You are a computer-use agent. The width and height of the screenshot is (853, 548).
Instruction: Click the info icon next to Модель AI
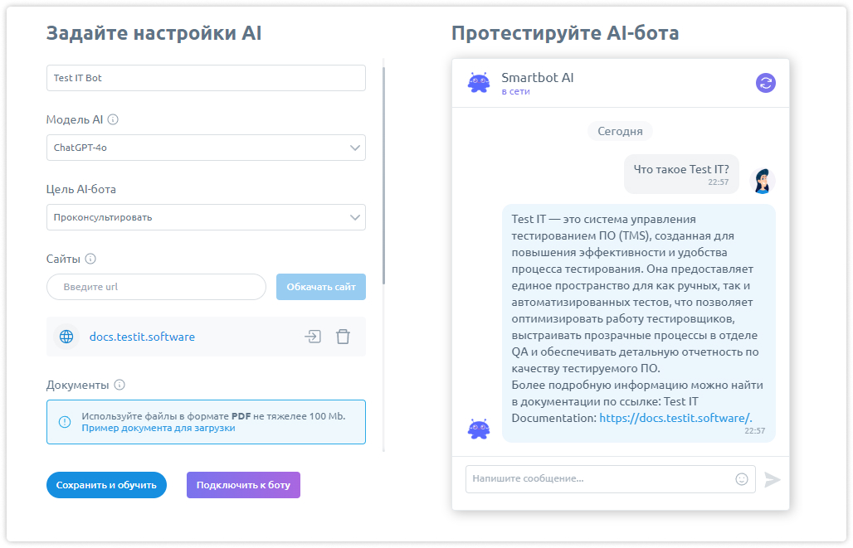click(113, 119)
